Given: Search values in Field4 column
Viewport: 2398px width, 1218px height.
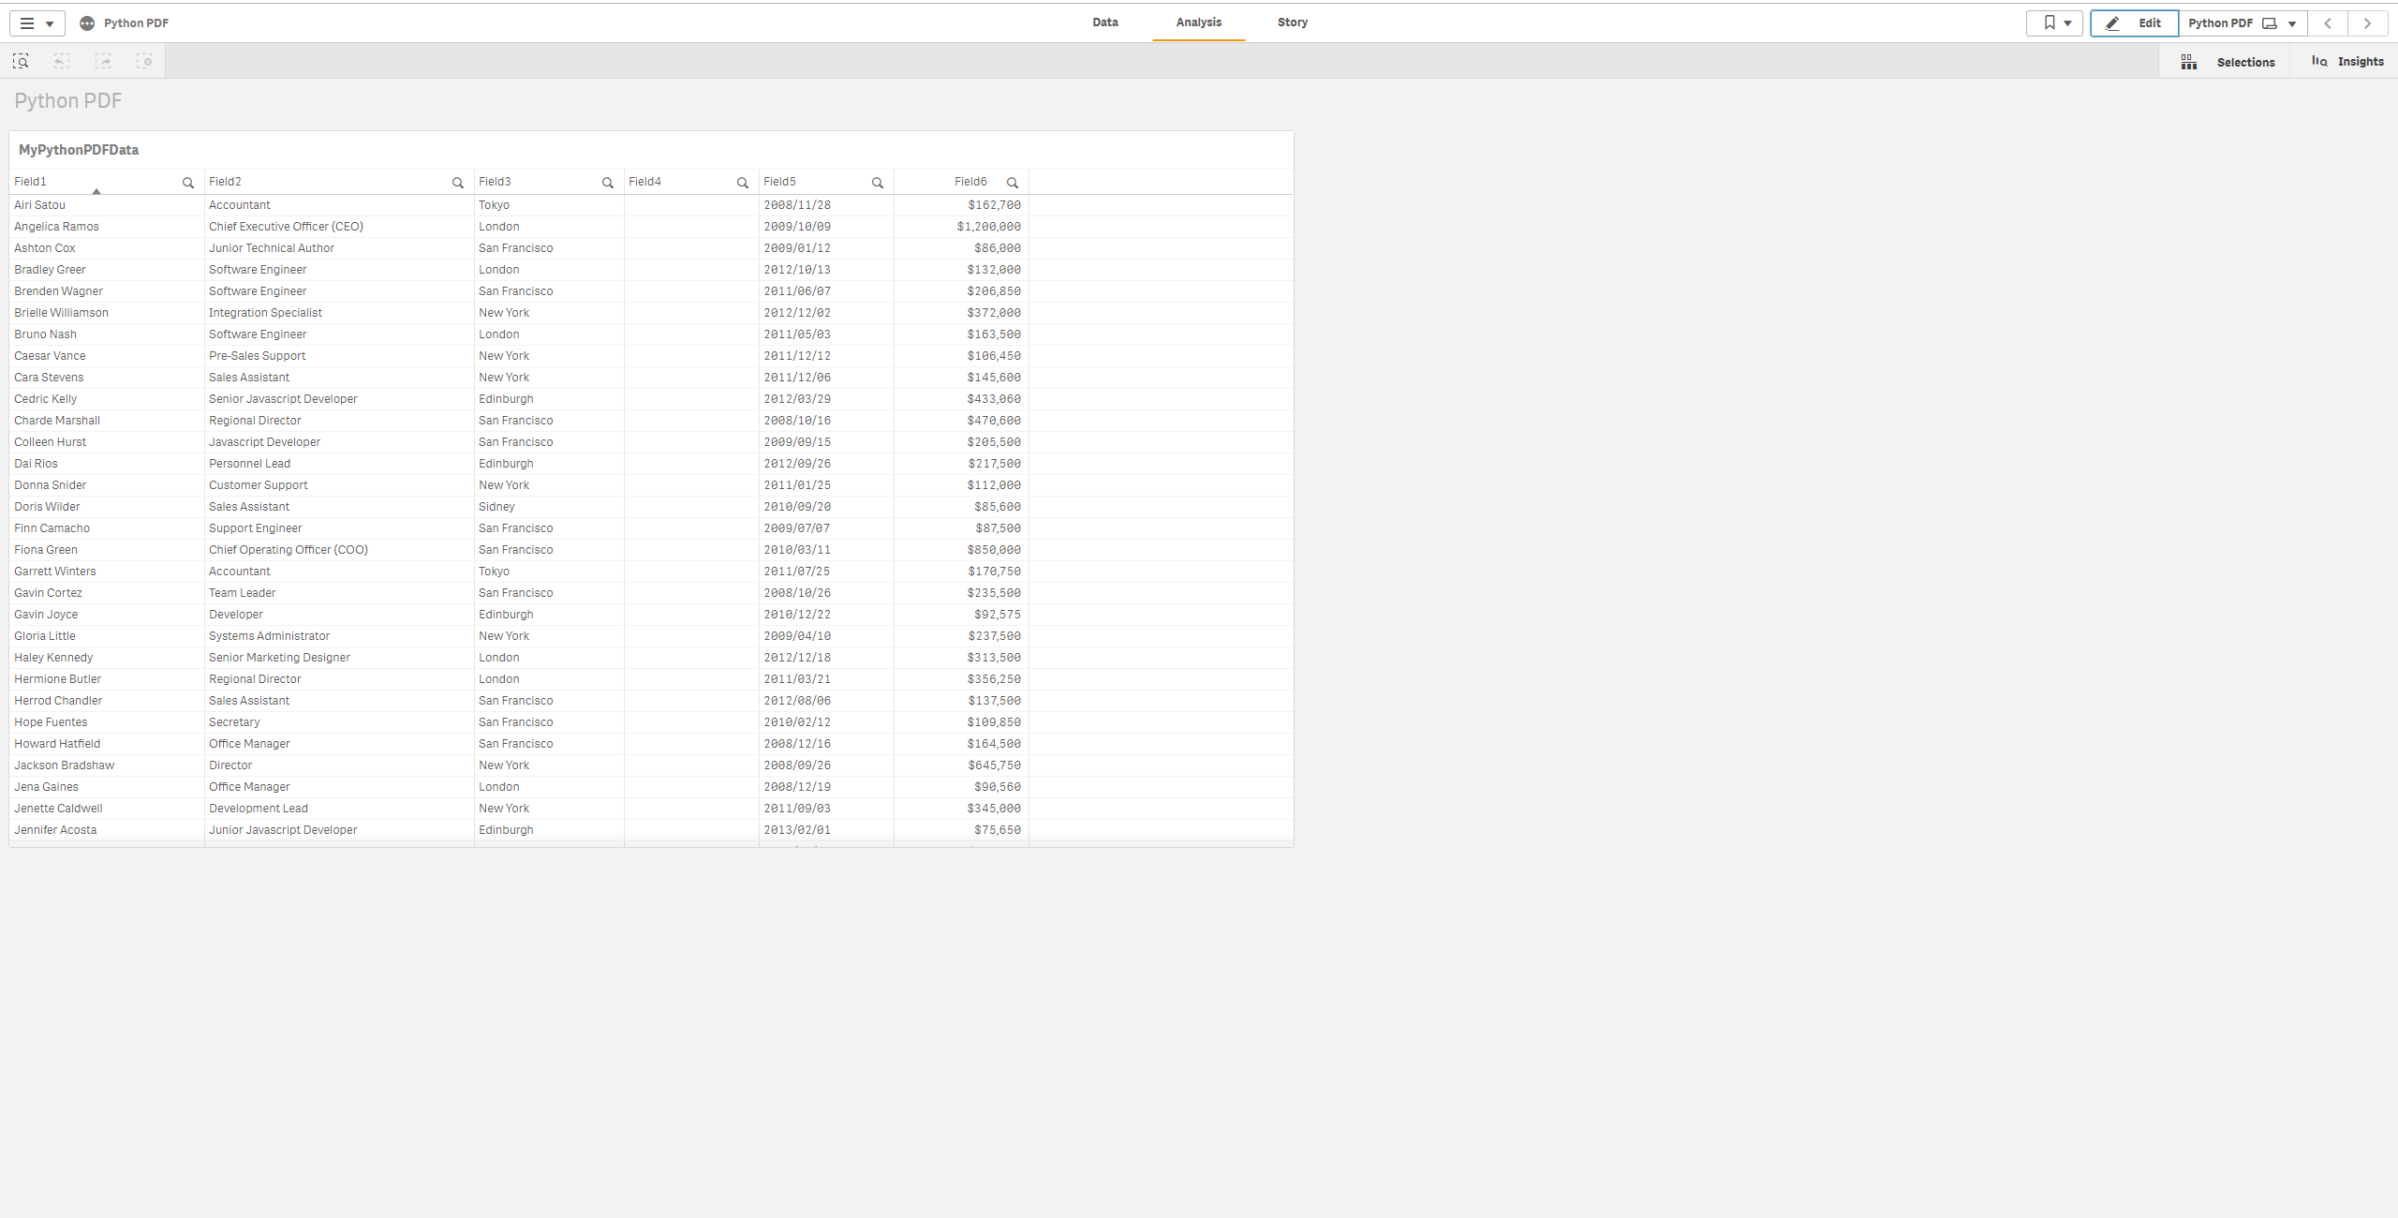Looking at the screenshot, I should coord(743,183).
